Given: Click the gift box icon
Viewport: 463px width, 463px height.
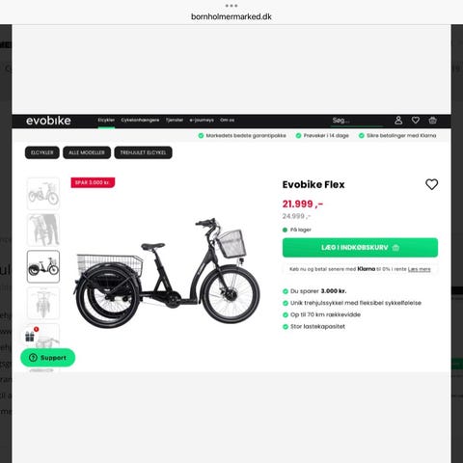Looking at the screenshot, I should tap(30, 336).
